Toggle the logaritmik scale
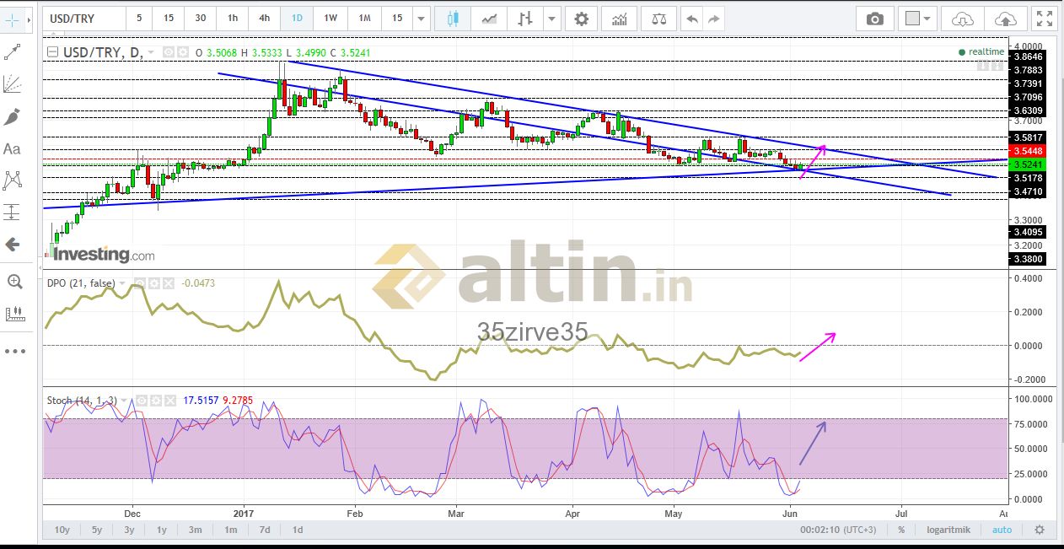Image resolution: width=1064 pixels, height=549 pixels. click(951, 530)
